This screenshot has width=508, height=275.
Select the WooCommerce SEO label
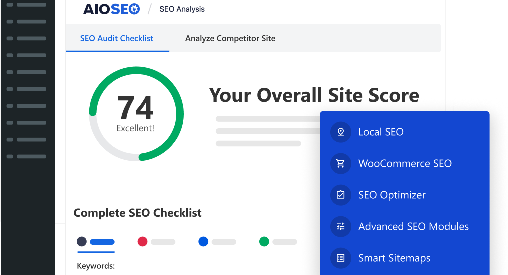coord(405,163)
